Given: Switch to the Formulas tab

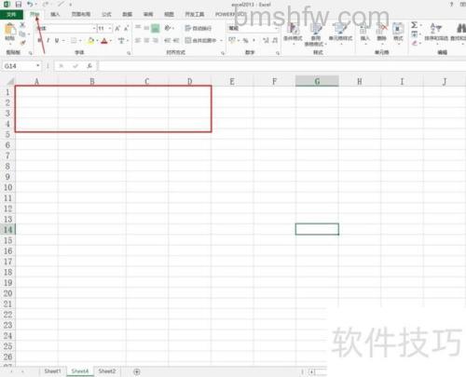Looking at the screenshot, I should [106, 14].
